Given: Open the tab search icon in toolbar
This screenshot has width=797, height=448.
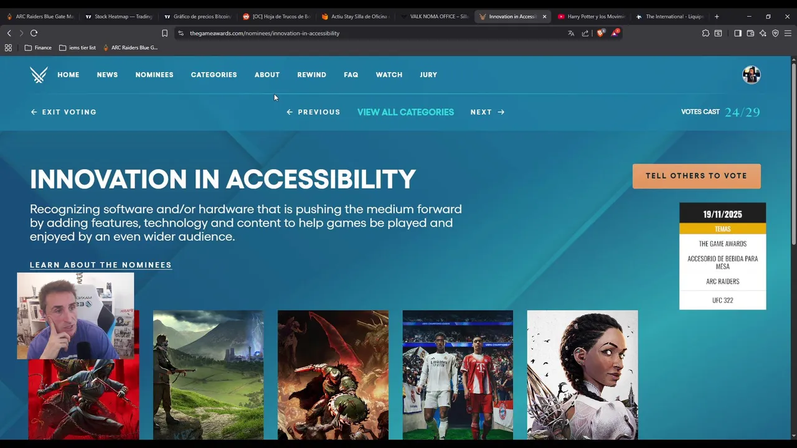Looking at the screenshot, I should (718, 33).
